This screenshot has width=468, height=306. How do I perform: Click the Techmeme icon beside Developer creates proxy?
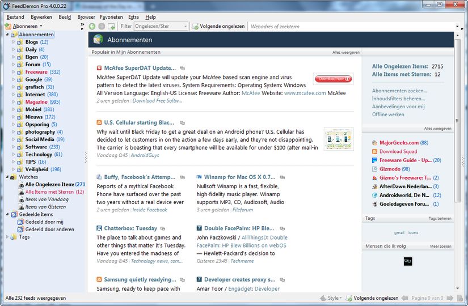pos(199,279)
